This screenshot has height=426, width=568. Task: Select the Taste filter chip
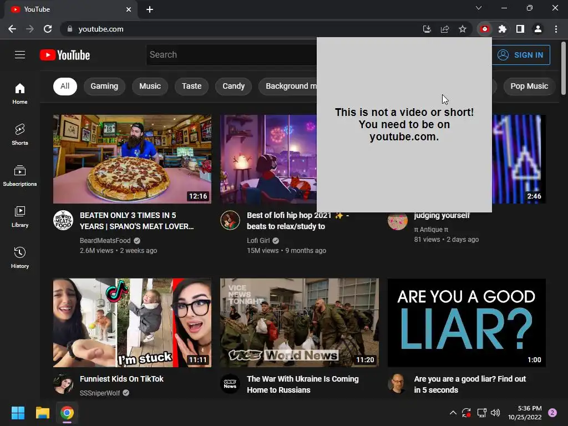[191, 86]
